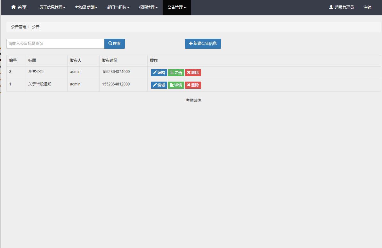
Task: View details of 测试公告 announcement
Action: (176, 73)
